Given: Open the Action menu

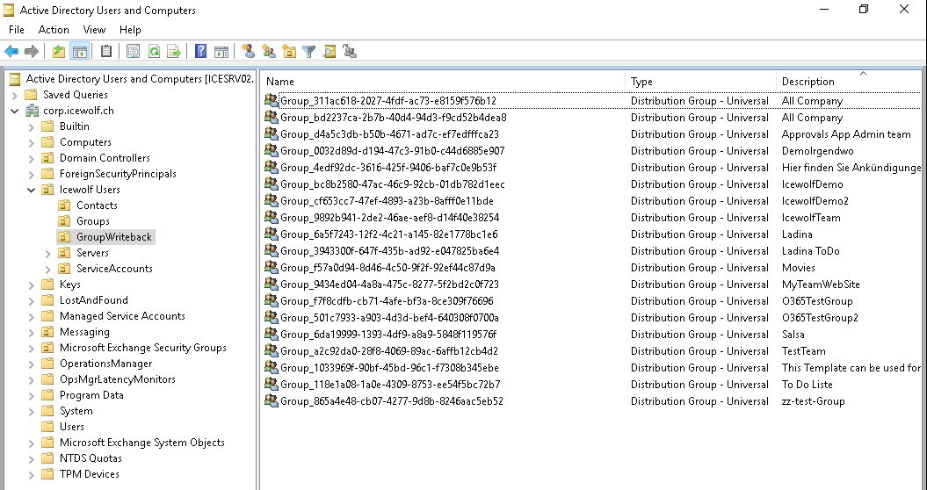Looking at the screenshot, I should pos(54,30).
